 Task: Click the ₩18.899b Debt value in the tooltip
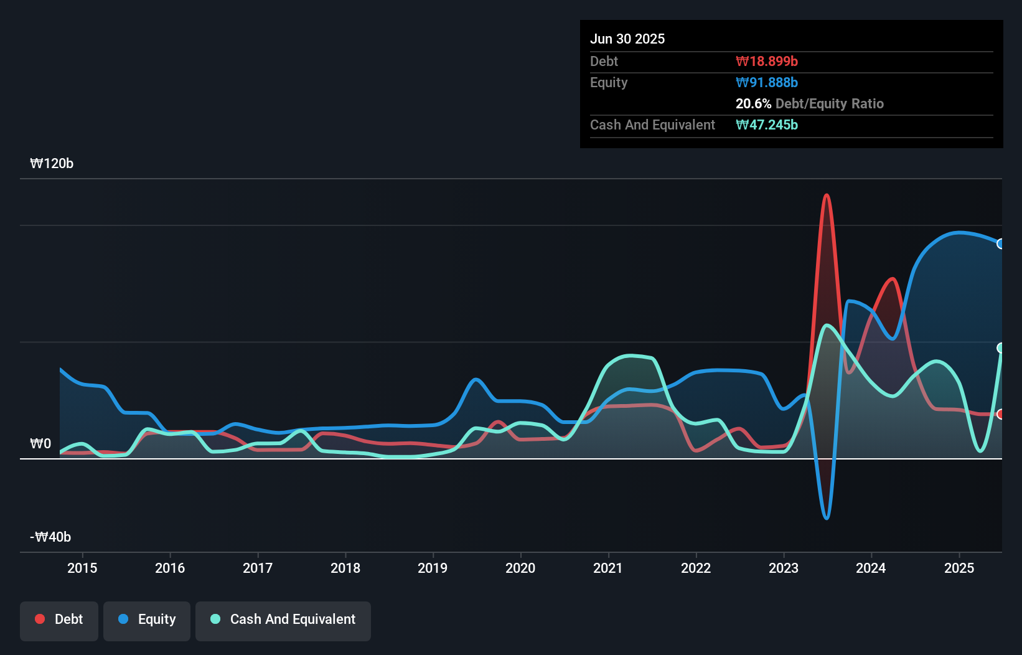point(767,61)
